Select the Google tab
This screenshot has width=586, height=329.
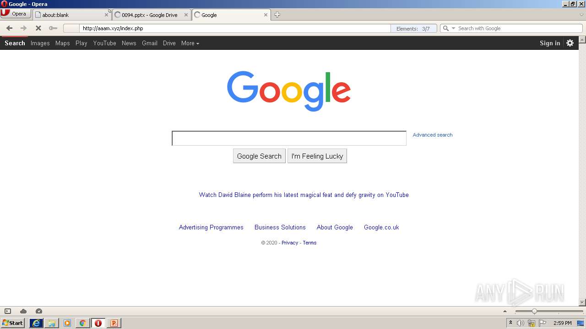[231, 15]
